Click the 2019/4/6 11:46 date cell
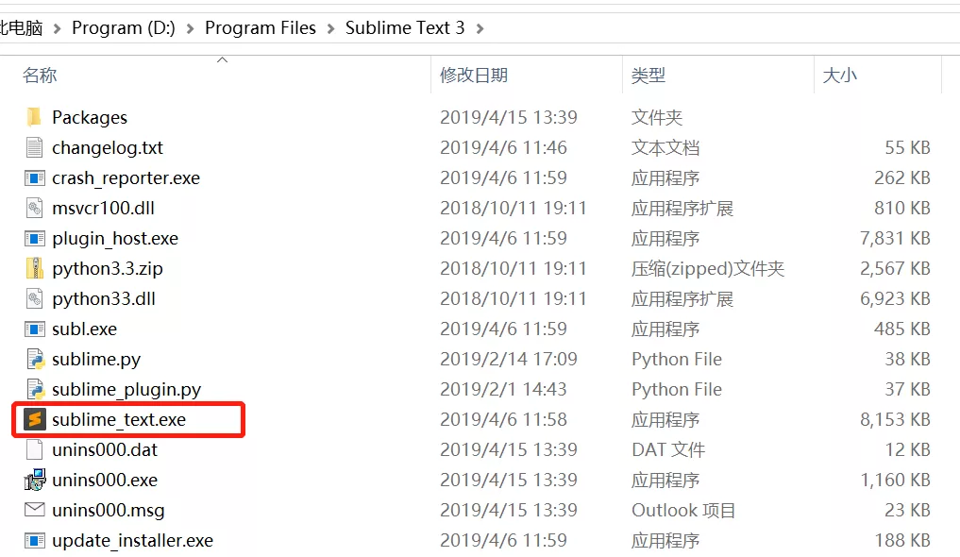 coord(503,147)
